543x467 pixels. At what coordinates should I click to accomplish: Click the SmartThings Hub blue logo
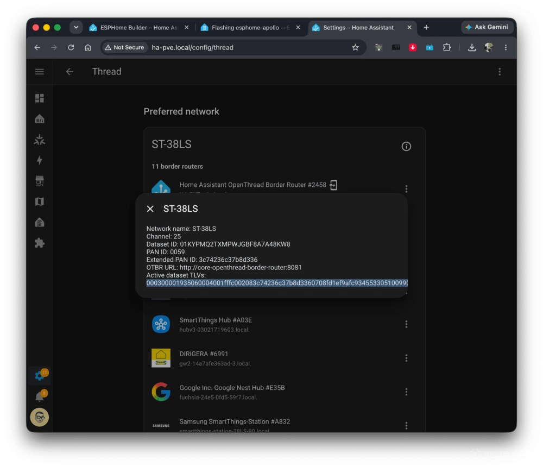click(161, 324)
